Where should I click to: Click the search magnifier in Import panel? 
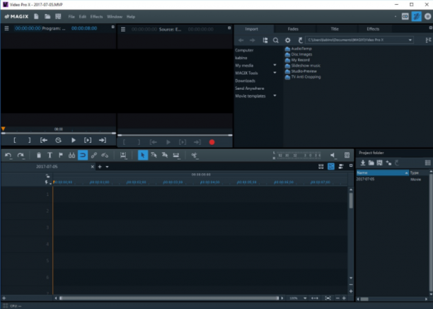pyautogui.click(x=276, y=40)
